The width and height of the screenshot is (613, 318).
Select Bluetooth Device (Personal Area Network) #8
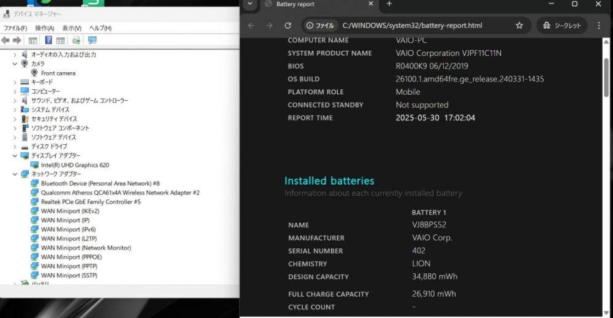pos(101,183)
